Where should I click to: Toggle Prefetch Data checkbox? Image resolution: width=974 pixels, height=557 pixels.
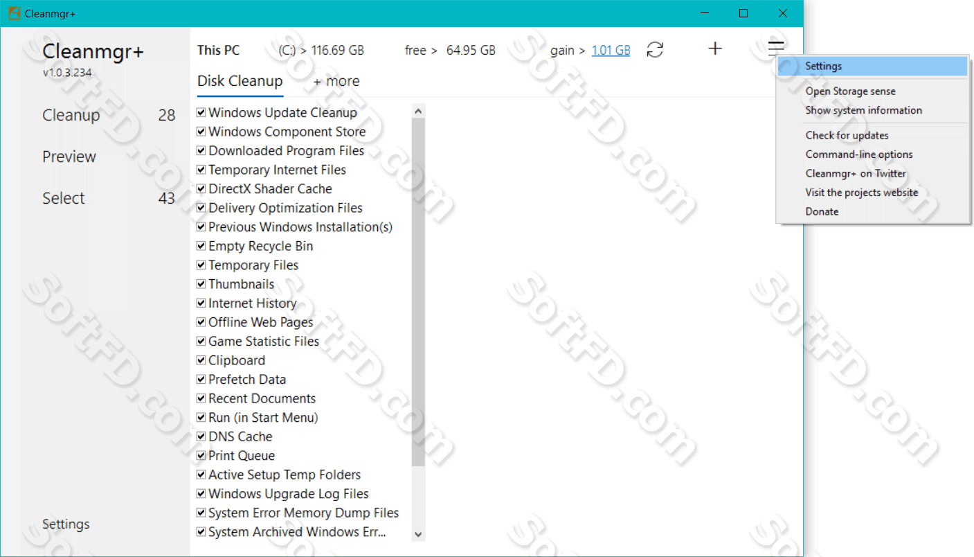[201, 379]
